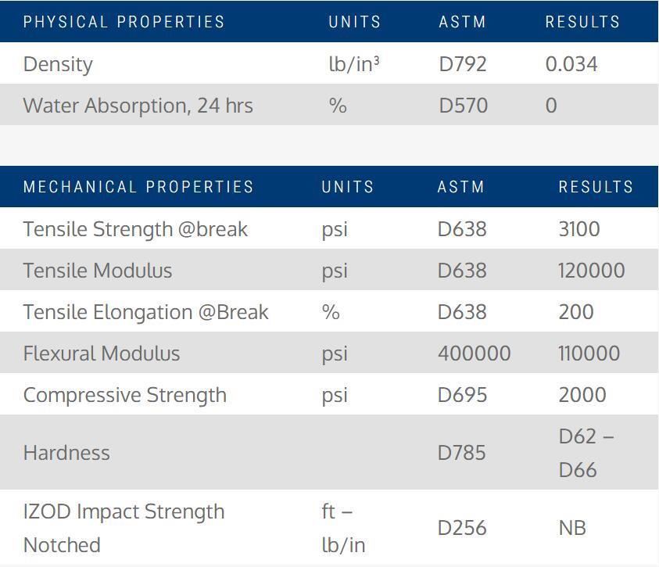Image resolution: width=659 pixels, height=567 pixels.
Task: Click the Water Absorption, 24 hrs label
Action: tap(138, 106)
